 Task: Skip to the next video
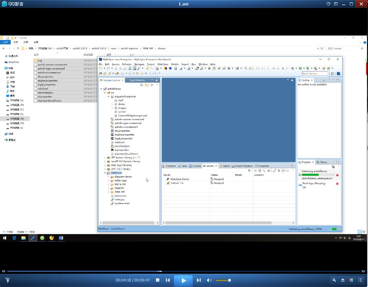click(199, 280)
